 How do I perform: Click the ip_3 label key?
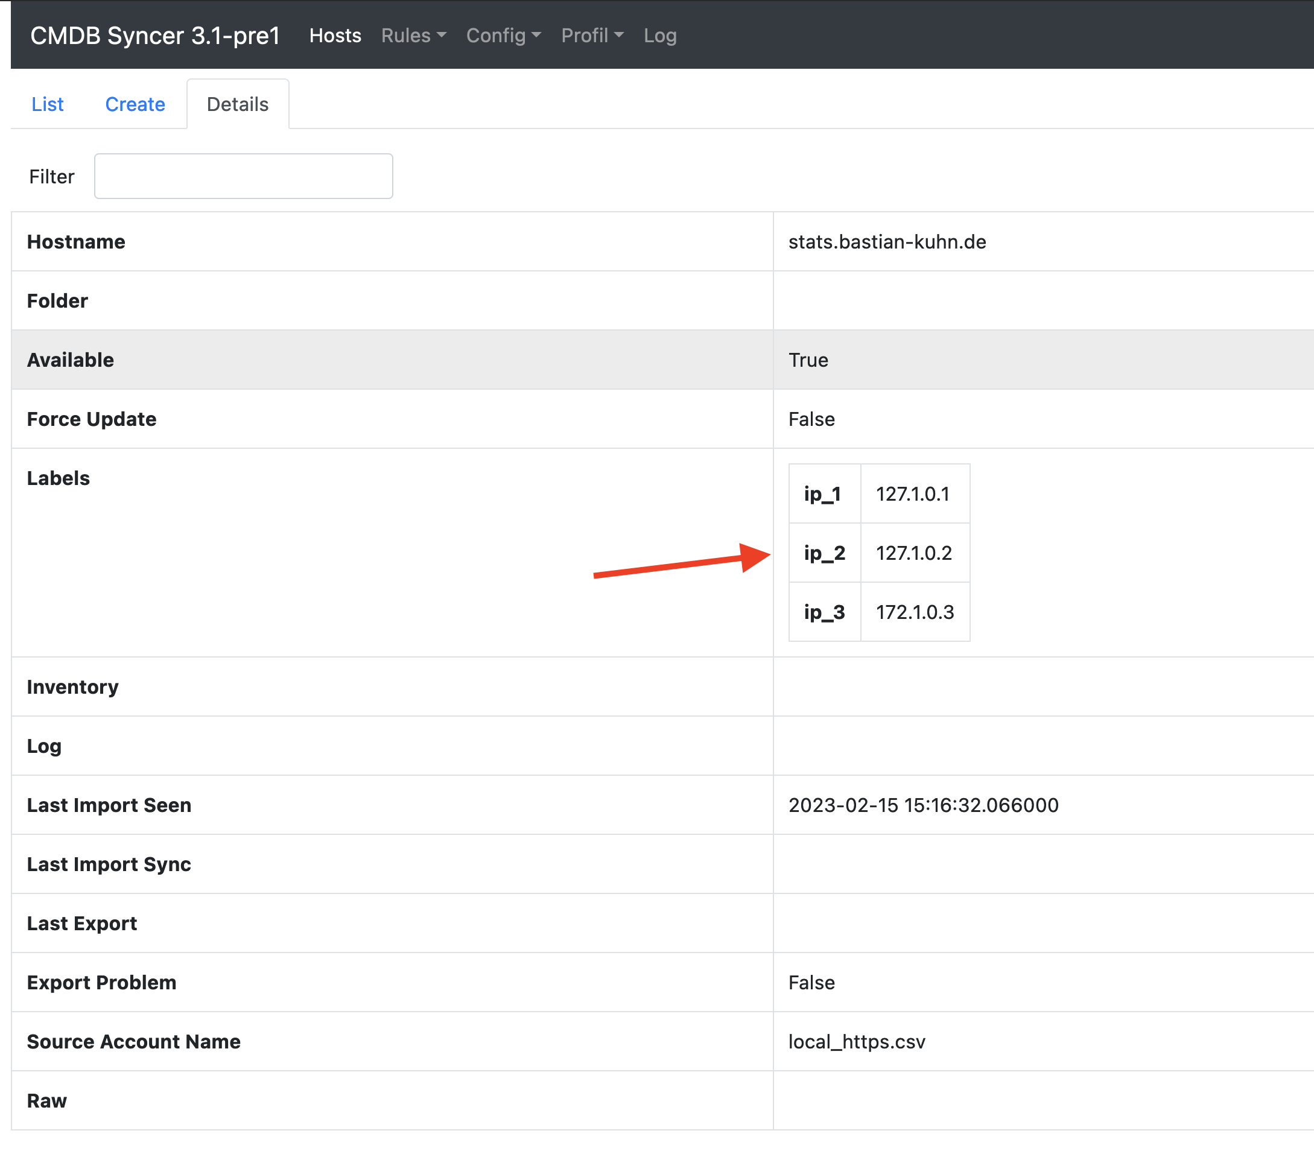(824, 612)
